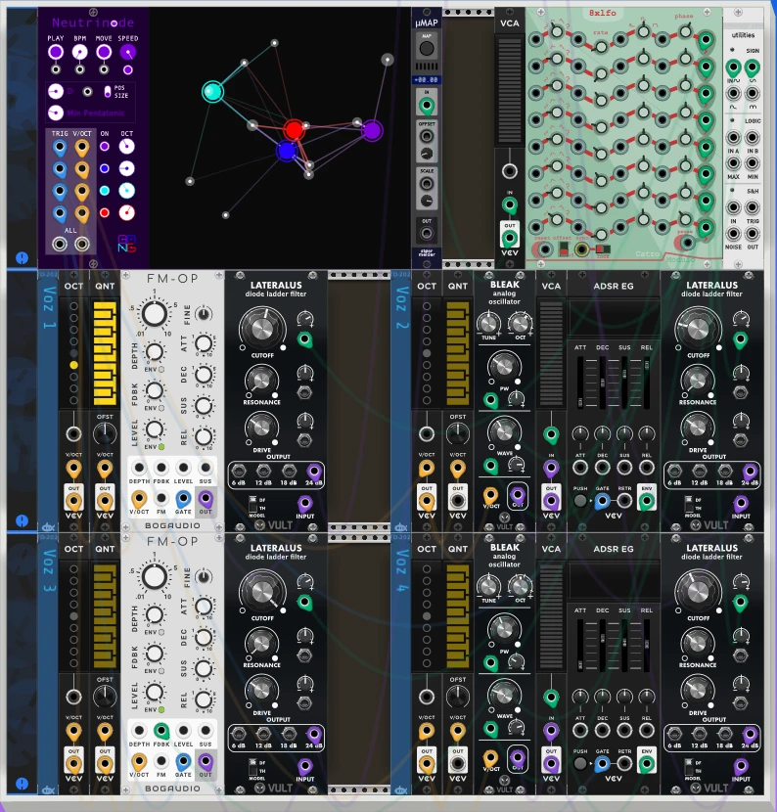777x812 pixels.
Task: Click the yellow sync jack on 8xlfo
Action: pyautogui.click(x=582, y=249)
